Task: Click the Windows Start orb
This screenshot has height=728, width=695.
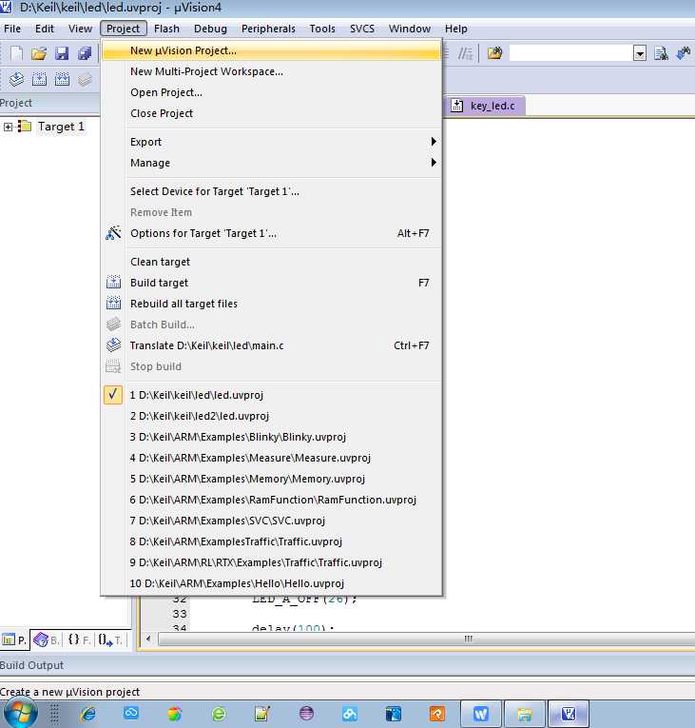Action: (19, 714)
